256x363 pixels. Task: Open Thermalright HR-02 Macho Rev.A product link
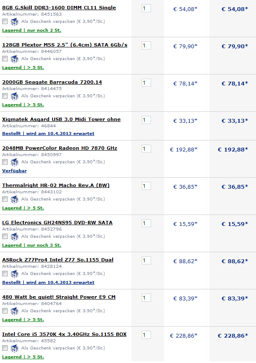pyautogui.click(x=56, y=185)
